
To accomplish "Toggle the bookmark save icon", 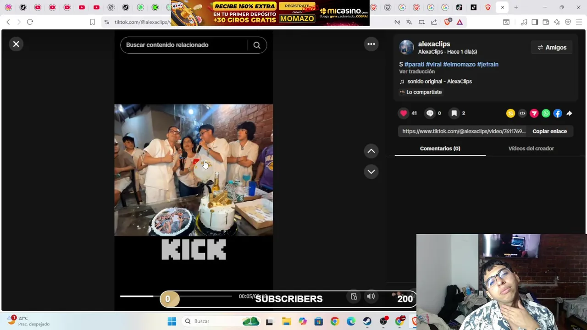I will click(454, 113).
